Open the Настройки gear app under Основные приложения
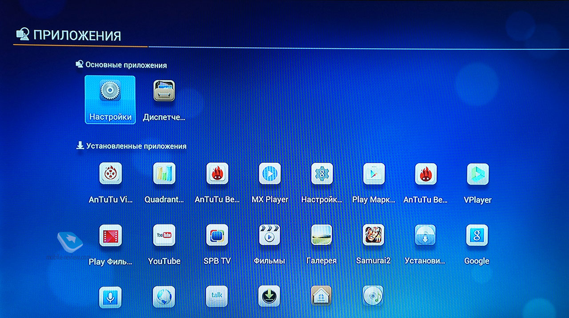This screenshot has width=569, height=318. pyautogui.click(x=110, y=100)
